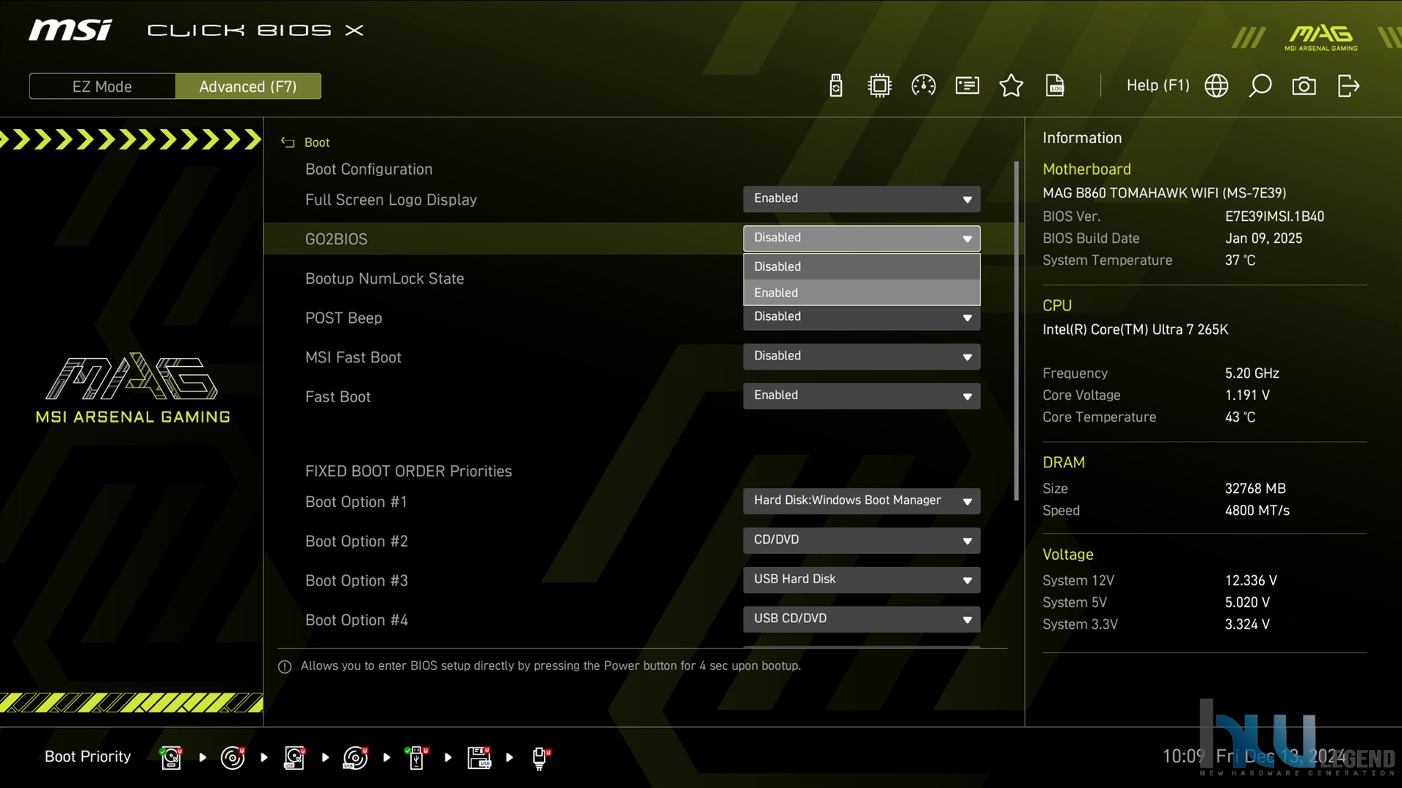Open the MSI Fast Boot dropdown
The height and width of the screenshot is (788, 1402).
(x=861, y=357)
